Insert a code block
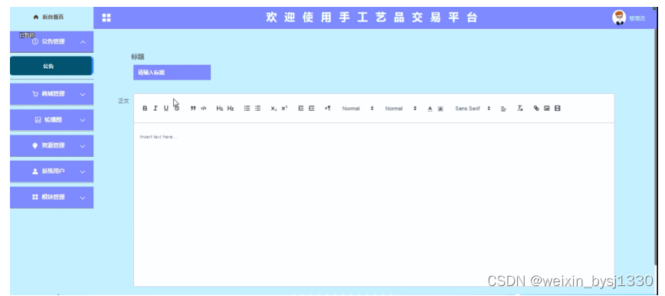 (204, 109)
